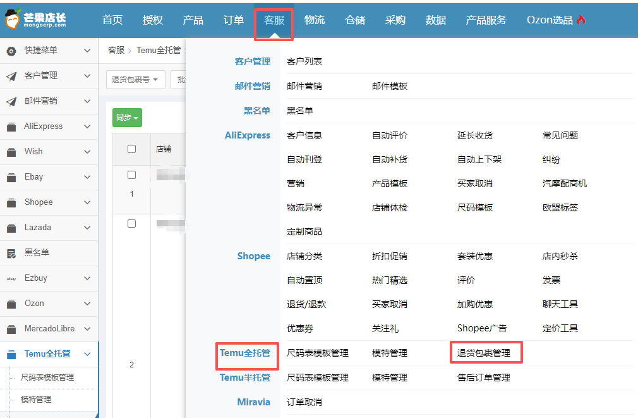
Task: Click the quick menu gear icon
Action: coord(11,51)
